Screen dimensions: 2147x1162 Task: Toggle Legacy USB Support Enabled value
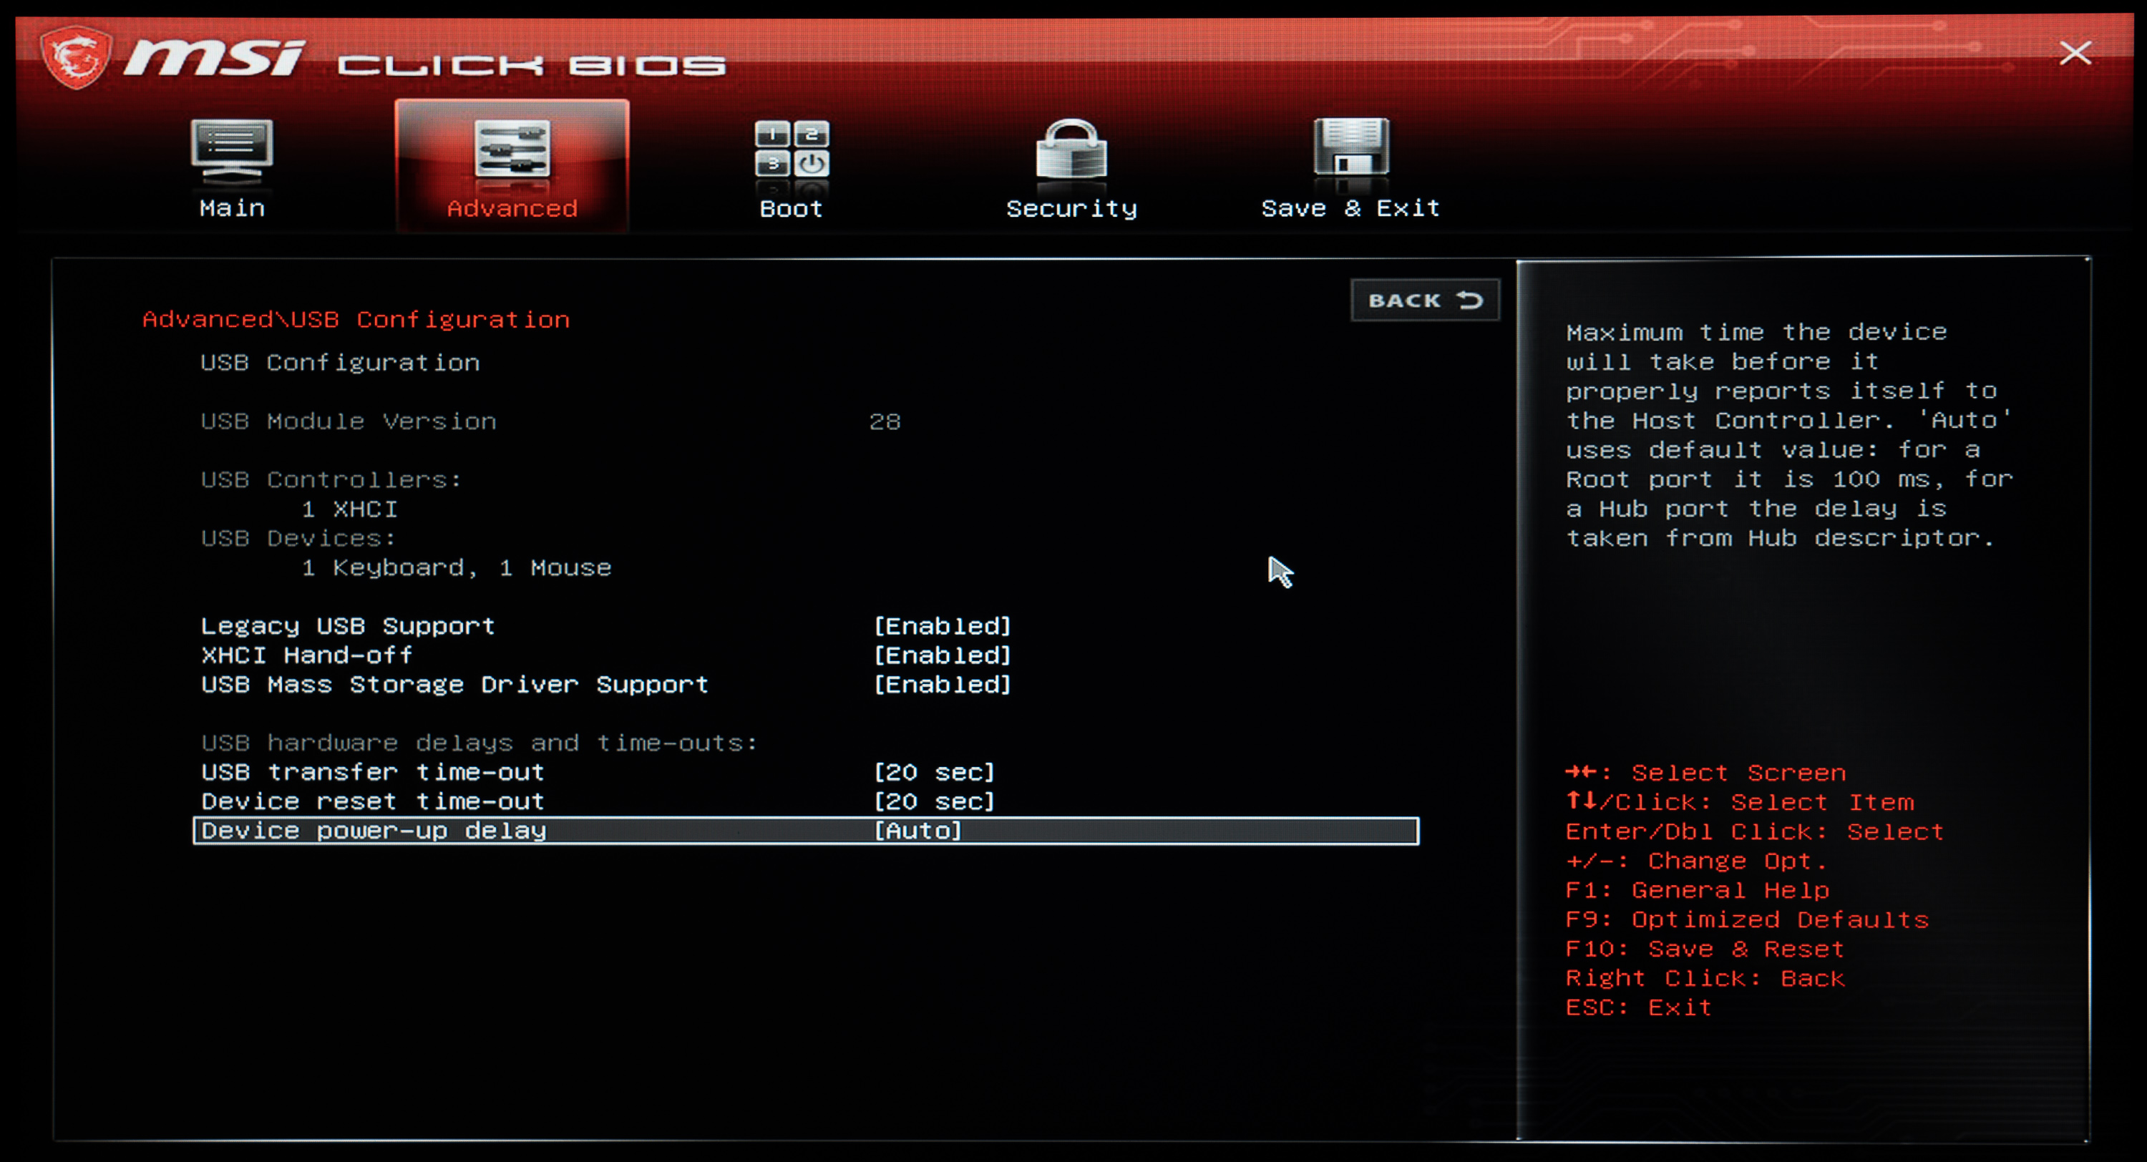pyautogui.click(x=942, y=626)
